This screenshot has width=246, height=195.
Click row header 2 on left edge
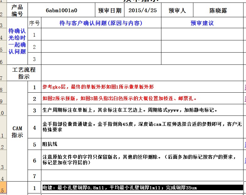pyautogui.click(x=3, y=10)
